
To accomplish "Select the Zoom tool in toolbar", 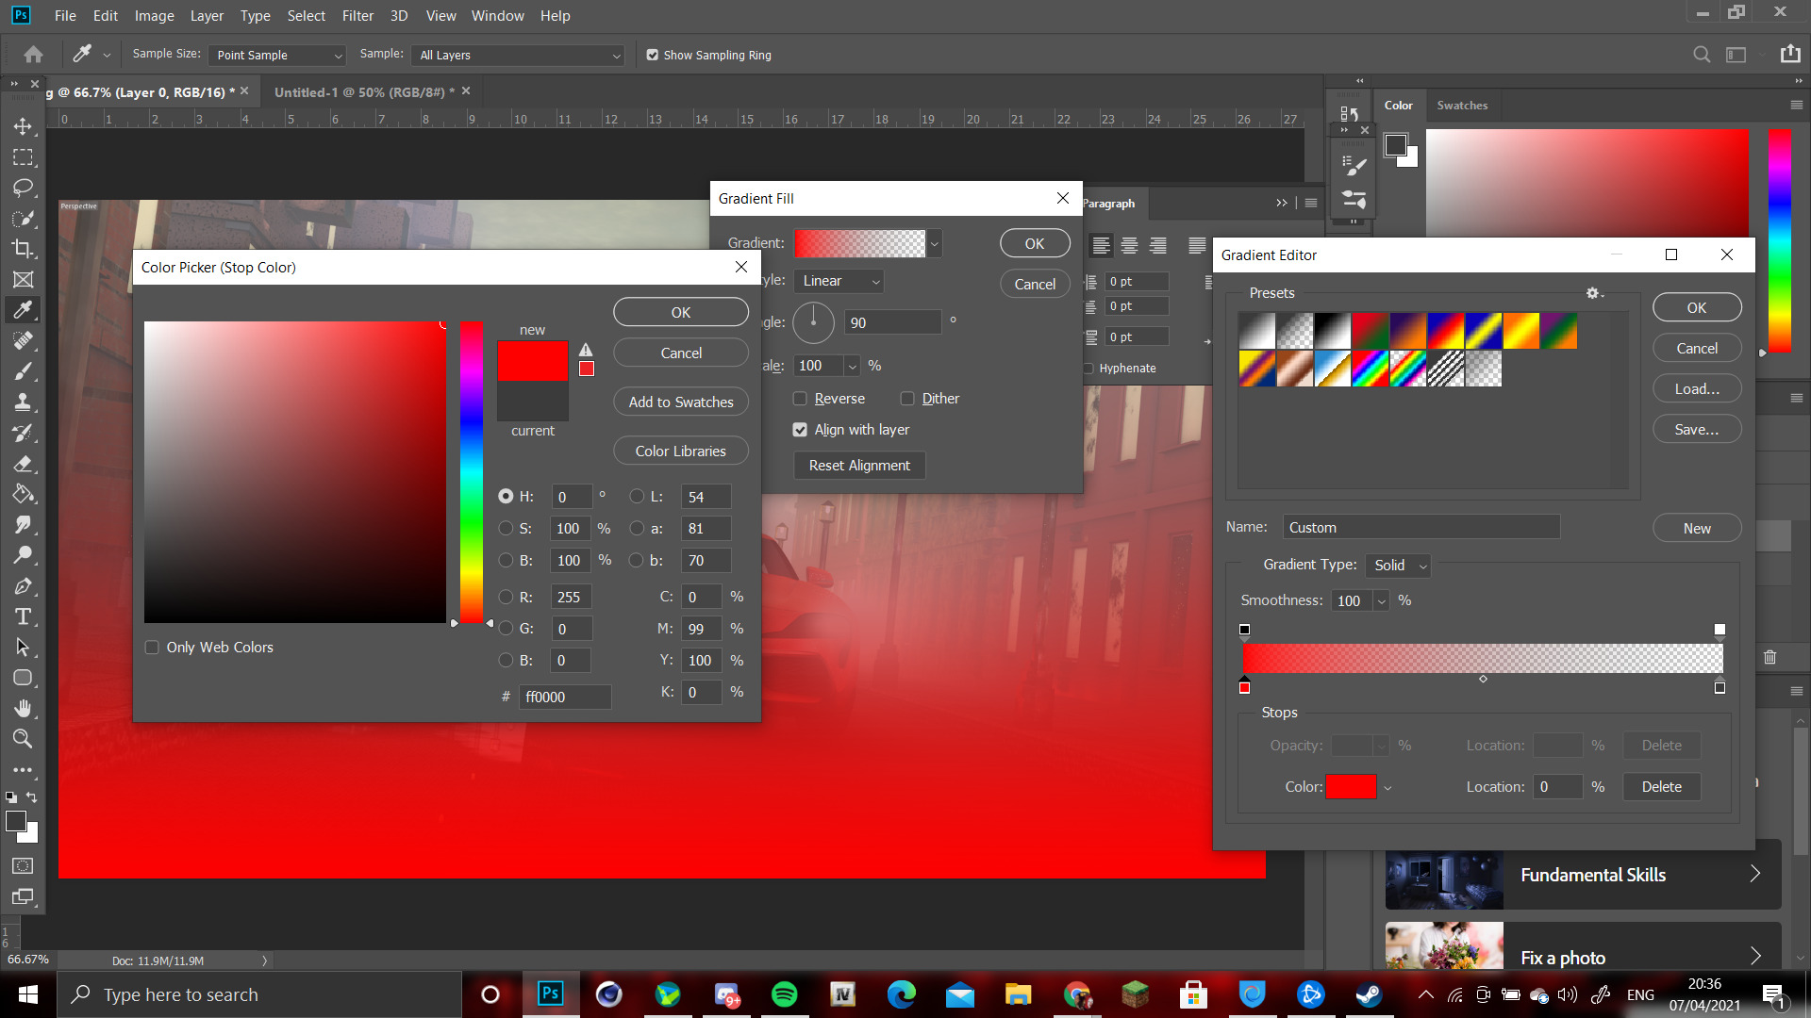I will coord(23,739).
